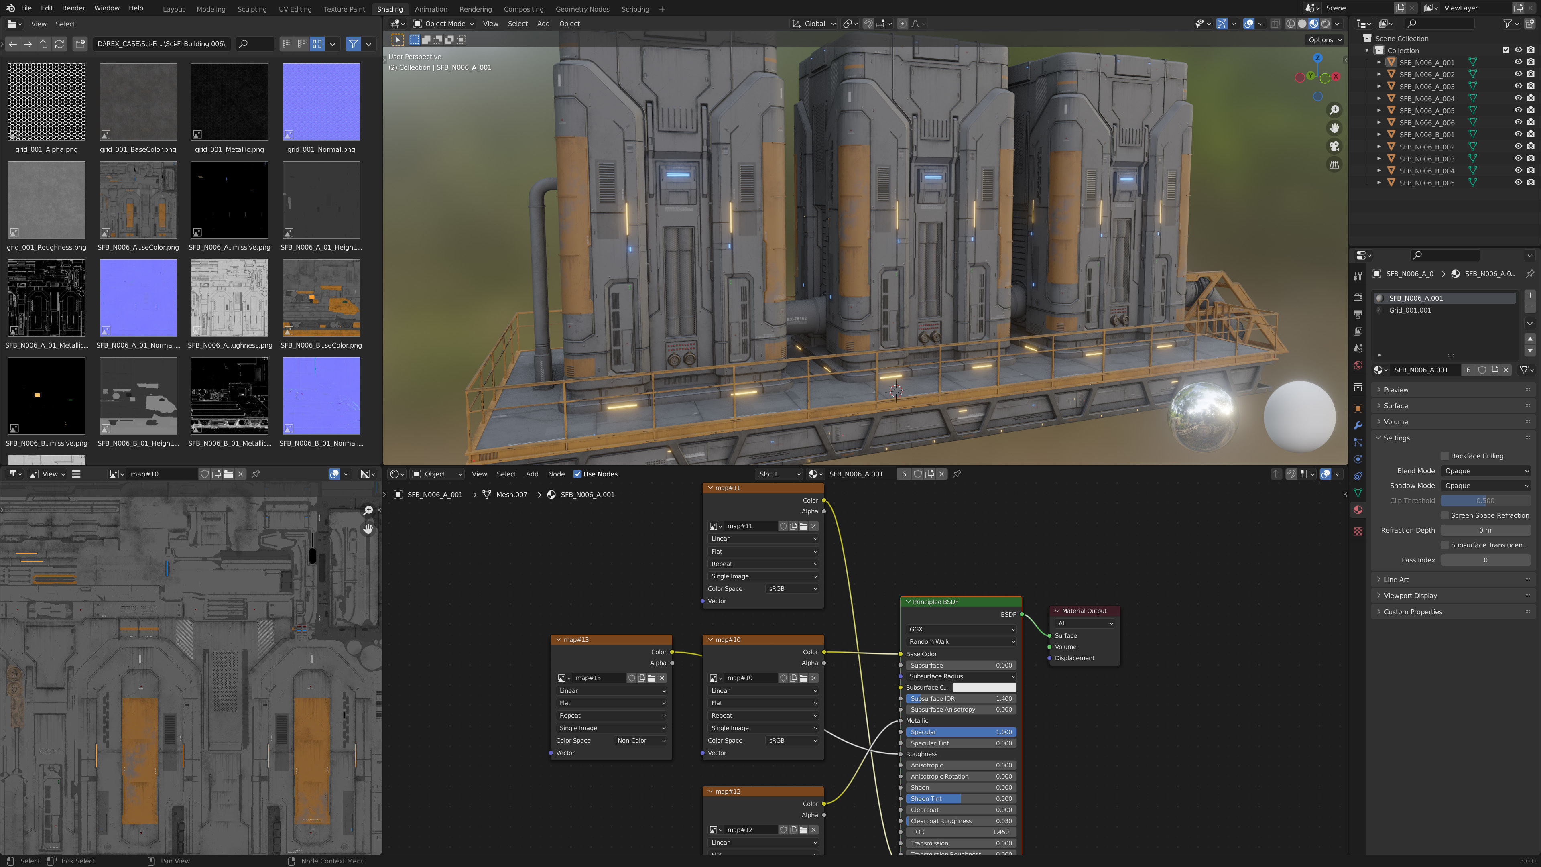Viewport: 1541px width, 867px height.
Task: Open Color Space dropdown on map#13 node
Action: (x=641, y=741)
